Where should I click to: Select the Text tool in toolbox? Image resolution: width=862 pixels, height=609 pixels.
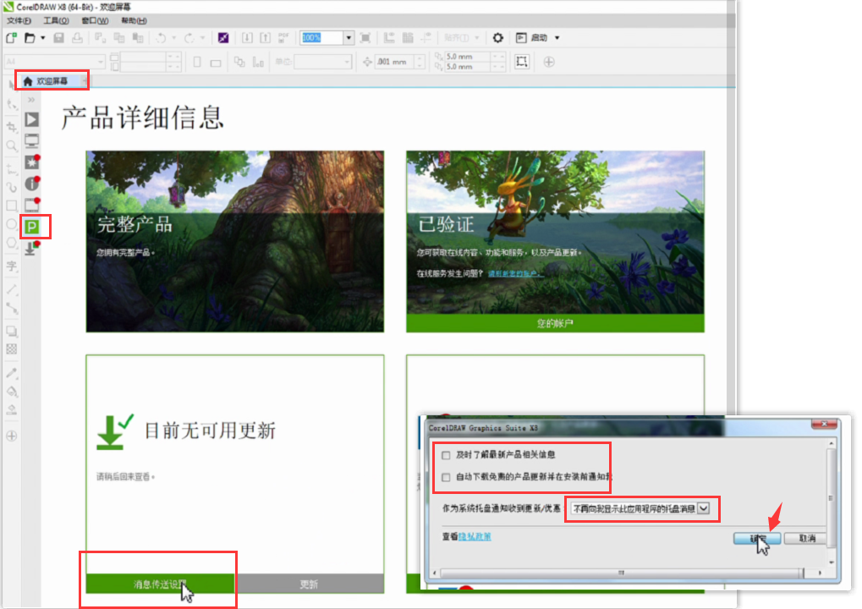point(12,266)
